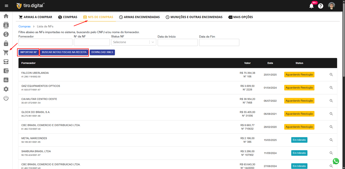345x169 pixels.
Task: View details of the FALCON UBERLANDIA invoice
Action: coord(331,75)
